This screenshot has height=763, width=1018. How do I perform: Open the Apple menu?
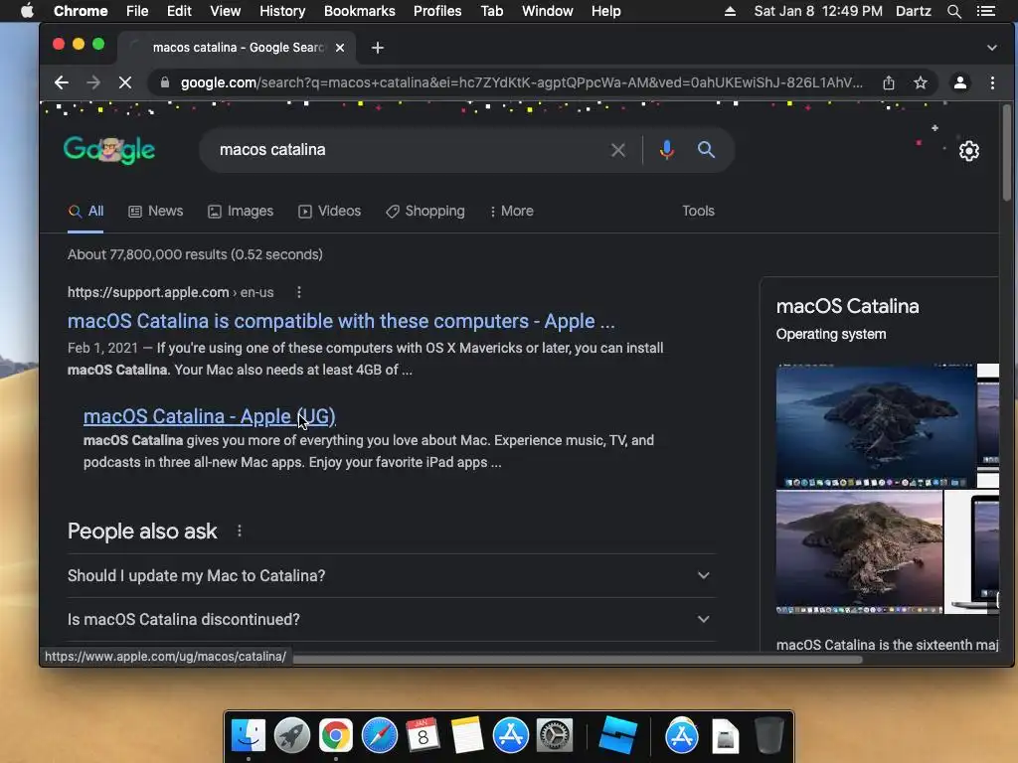[x=27, y=11]
